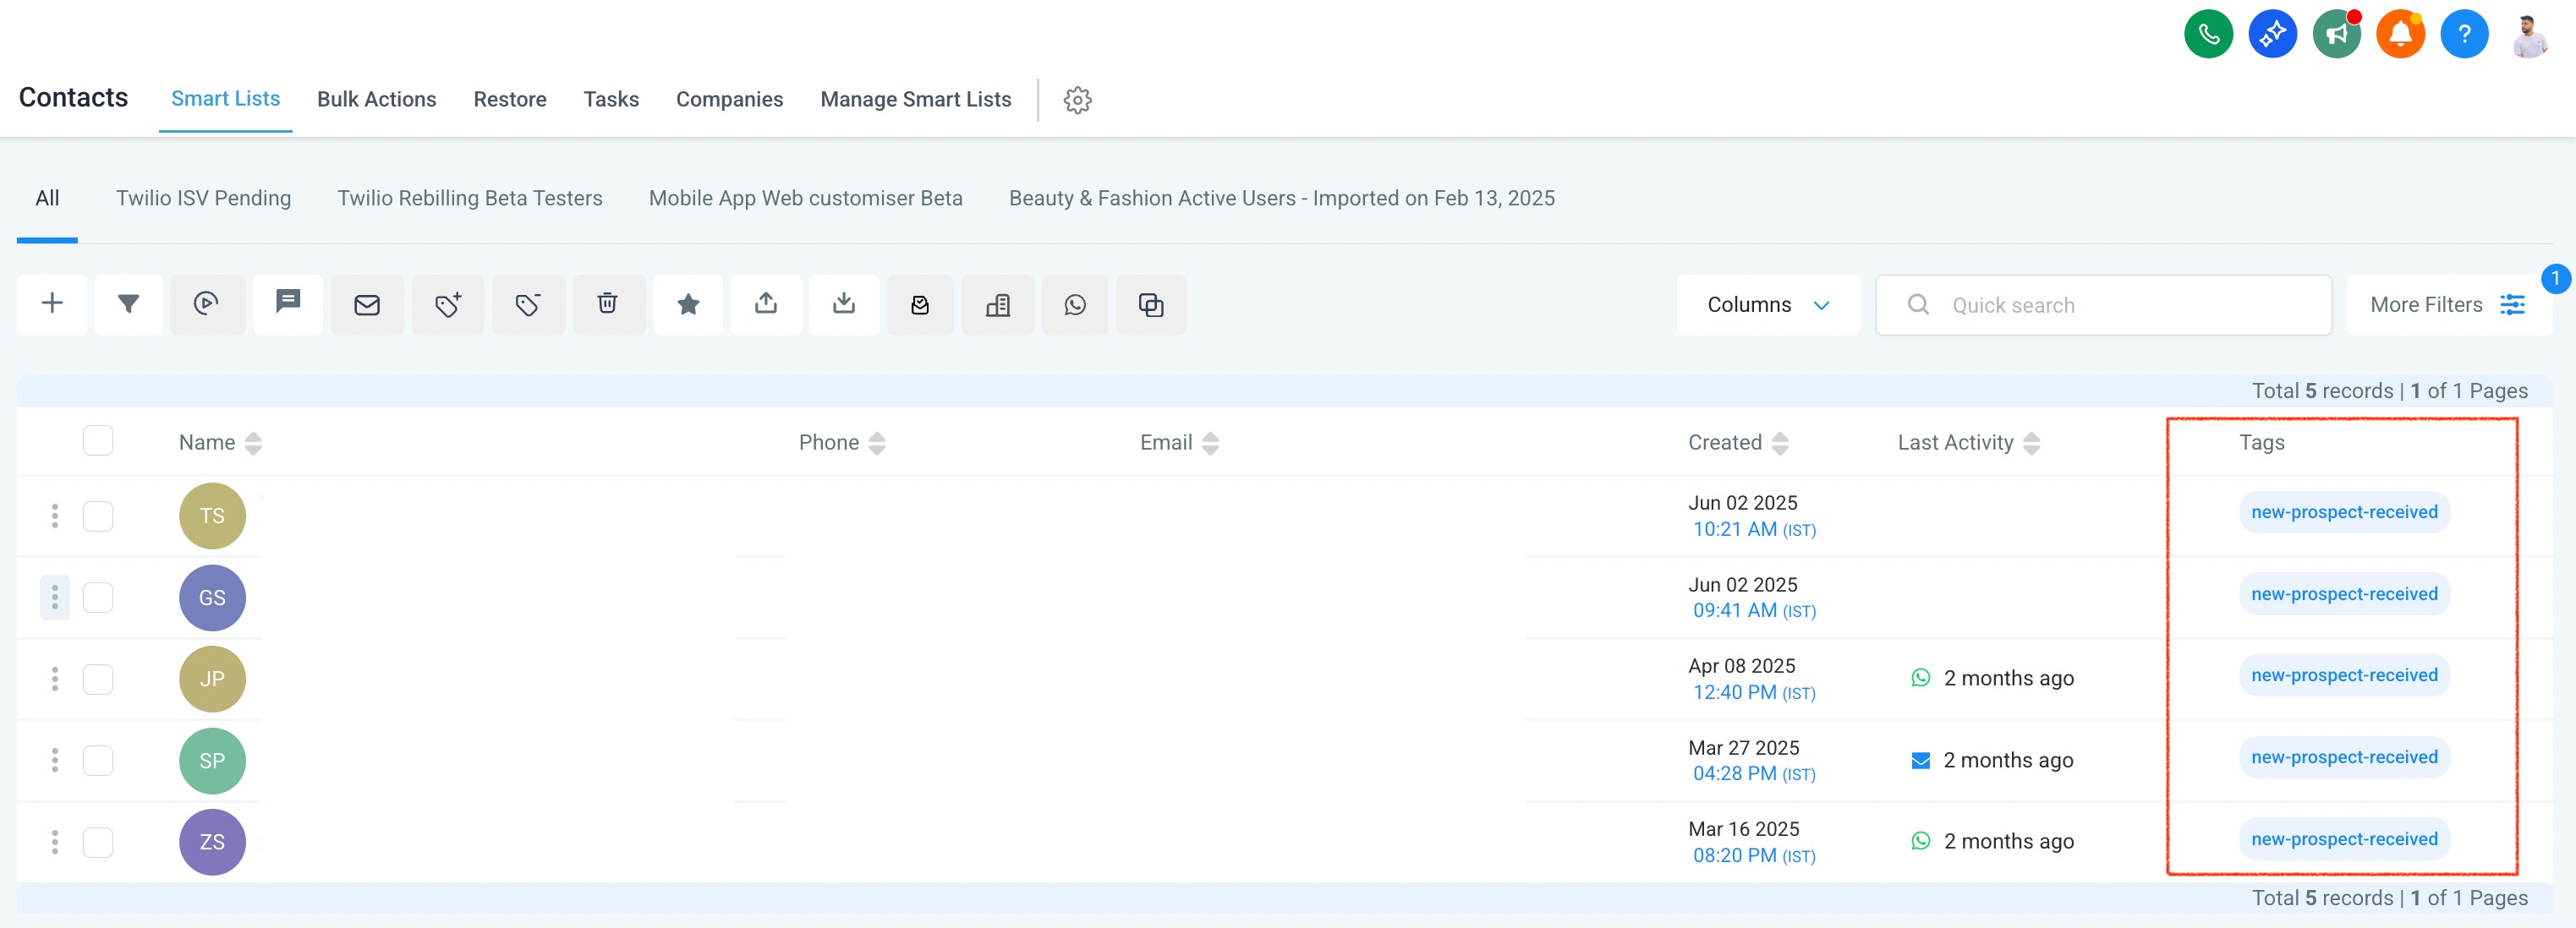Open the More Filters button
This screenshot has width=2576, height=928.
2446,304
